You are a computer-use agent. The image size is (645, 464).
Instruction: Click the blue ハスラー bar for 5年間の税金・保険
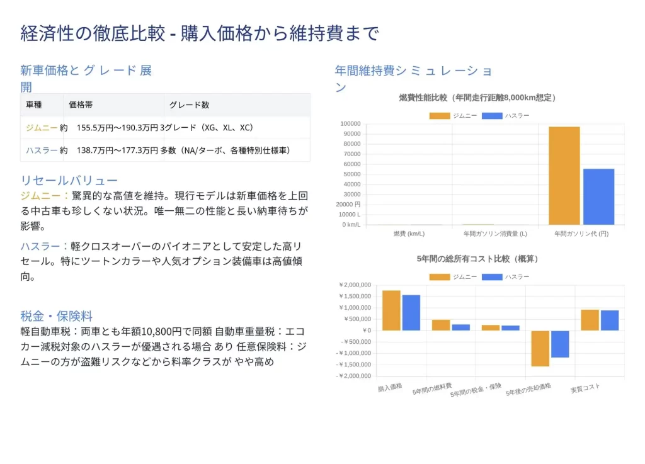click(510, 328)
